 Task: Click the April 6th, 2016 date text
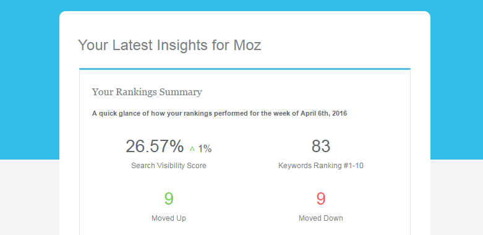[x=323, y=113]
